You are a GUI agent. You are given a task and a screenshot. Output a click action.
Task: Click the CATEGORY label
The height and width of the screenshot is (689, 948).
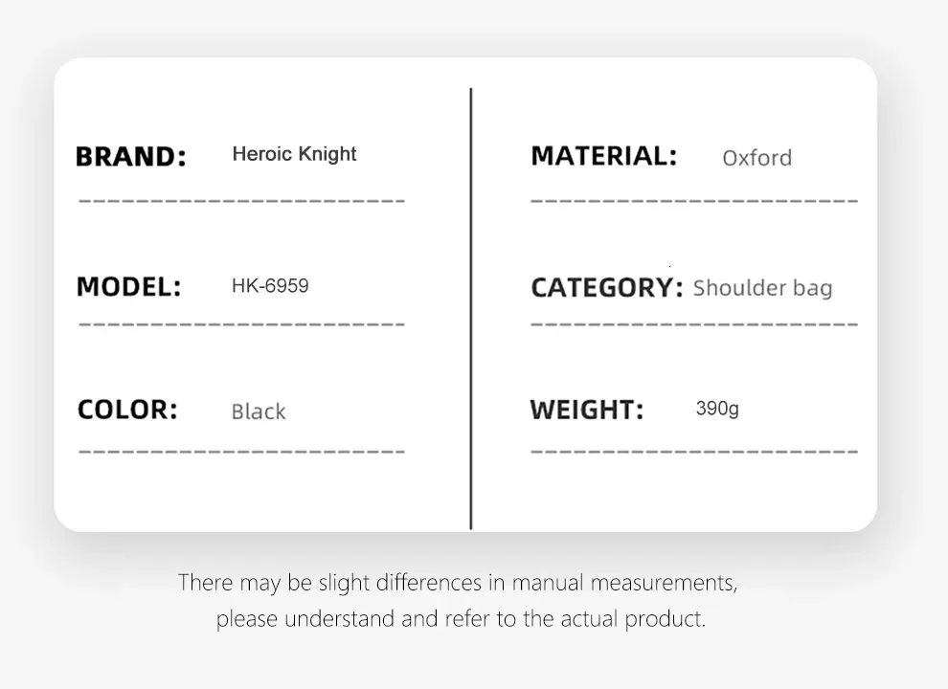point(607,287)
